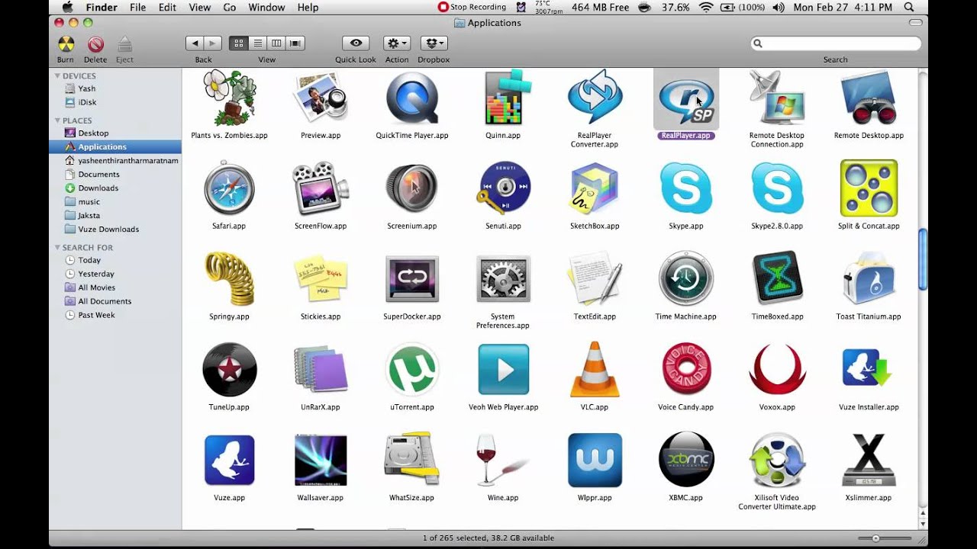Switch to list view mode

tap(258, 43)
